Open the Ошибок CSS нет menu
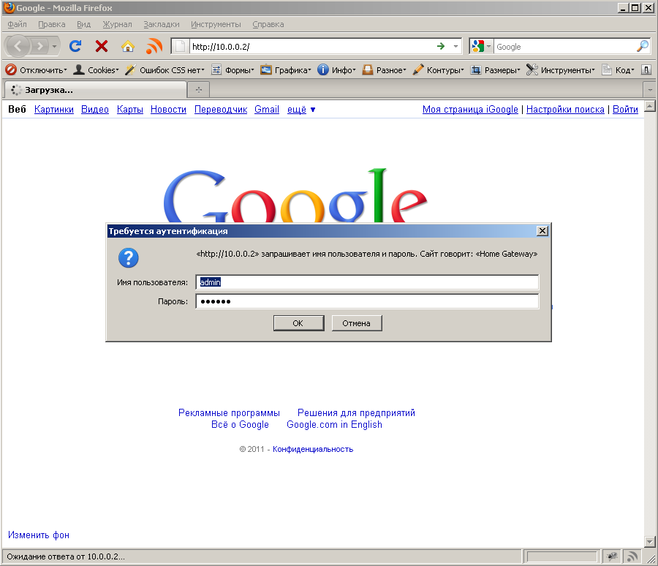658x566 pixels. click(165, 70)
